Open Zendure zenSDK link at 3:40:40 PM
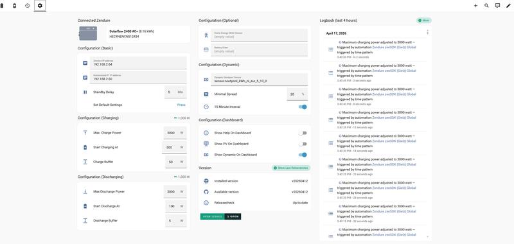 pos(394,94)
